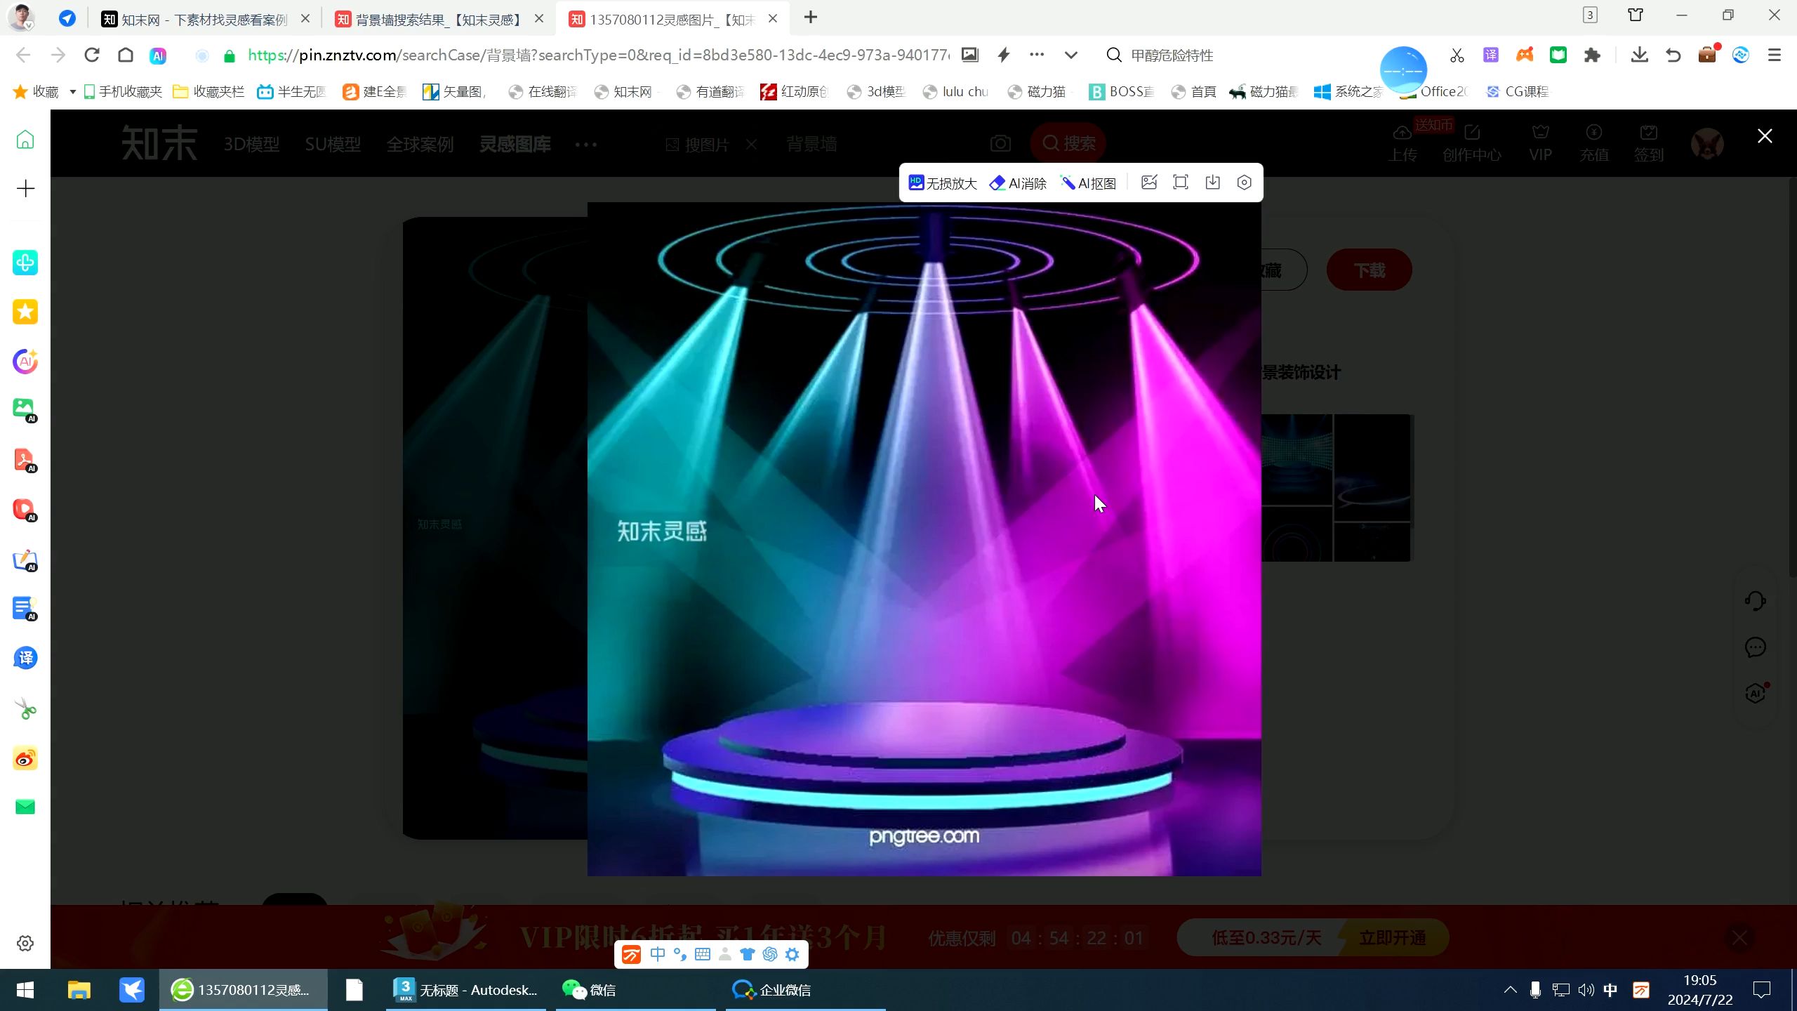Click the save image icon in floating toolbar
Screen dimensions: 1797x1011
point(1212,183)
